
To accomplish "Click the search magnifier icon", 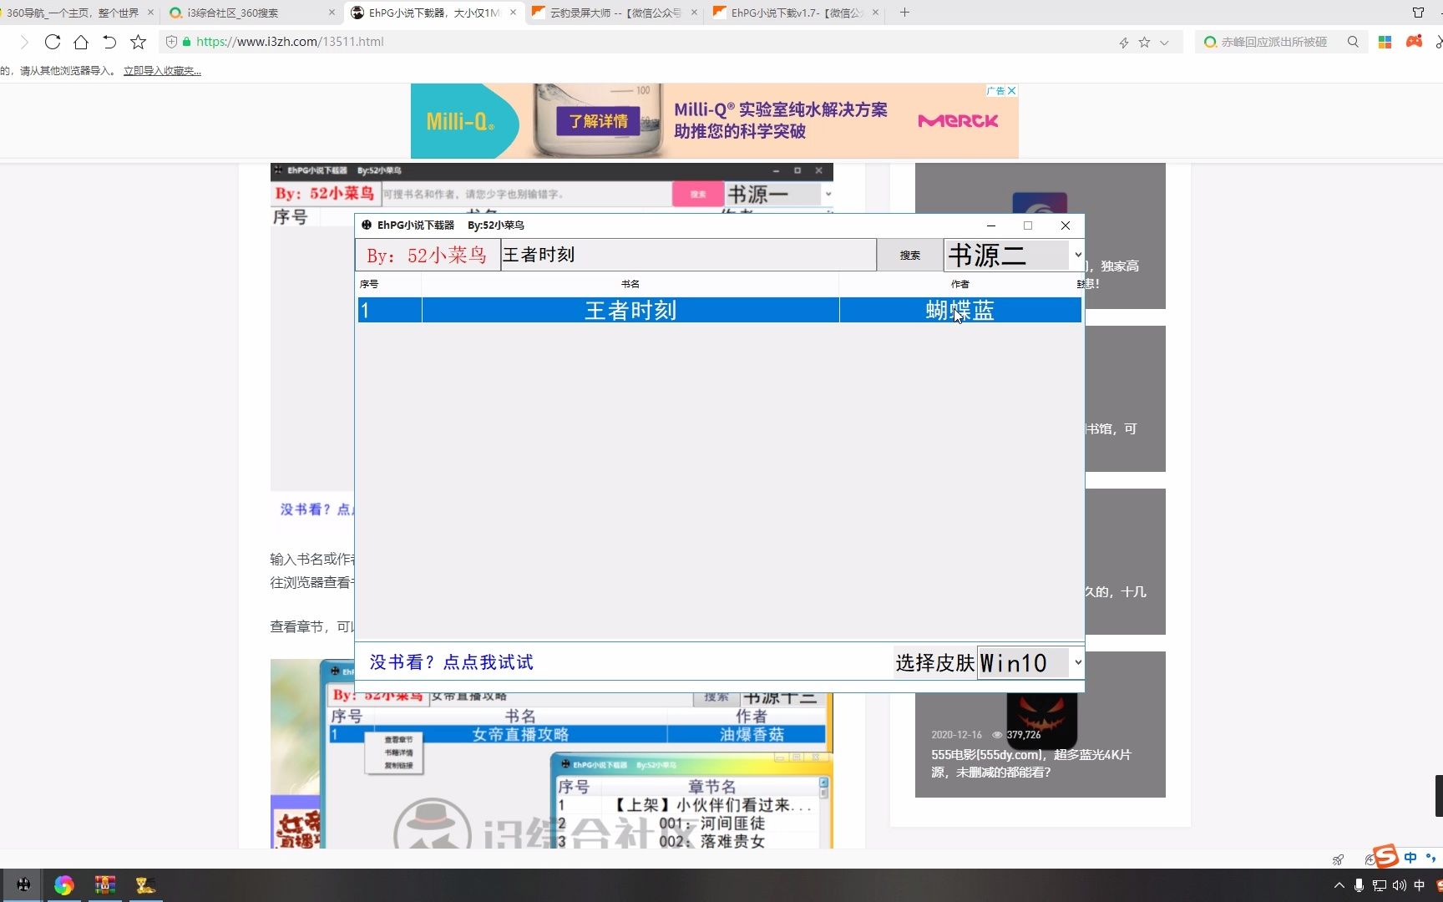I will point(1353,42).
